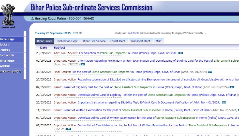Click the Hindi Fonts link in notice text
The height and width of the screenshot is (137, 239).
point(133,33)
